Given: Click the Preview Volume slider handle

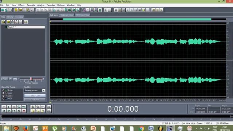Looking at the screenshot, I should 31,79.
